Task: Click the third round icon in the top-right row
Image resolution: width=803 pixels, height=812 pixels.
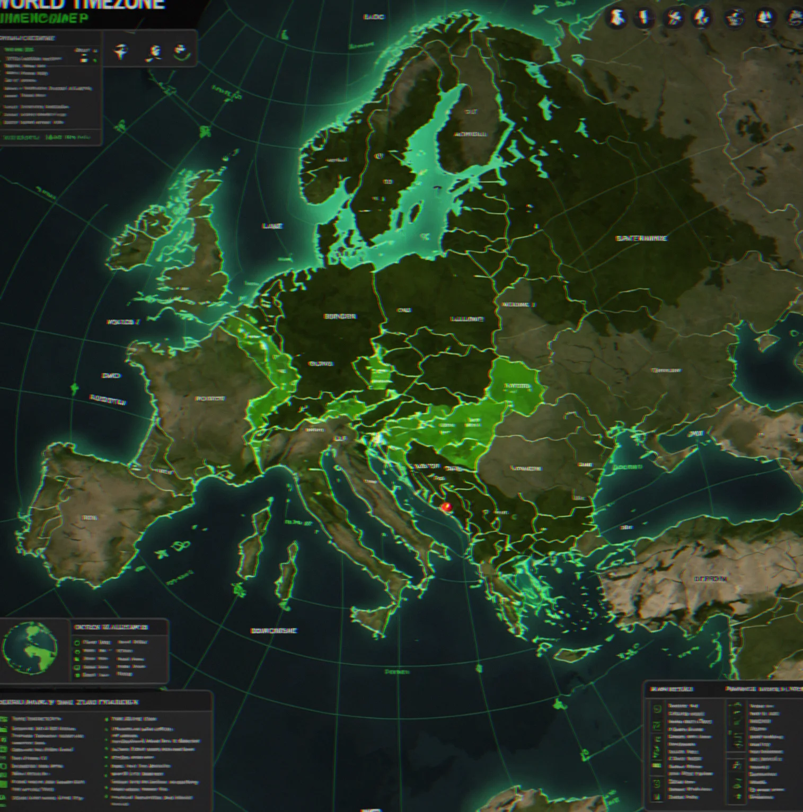Action: [x=674, y=18]
